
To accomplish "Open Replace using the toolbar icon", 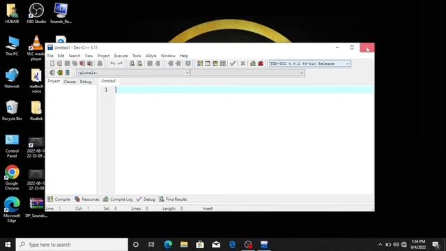I will [139, 63].
